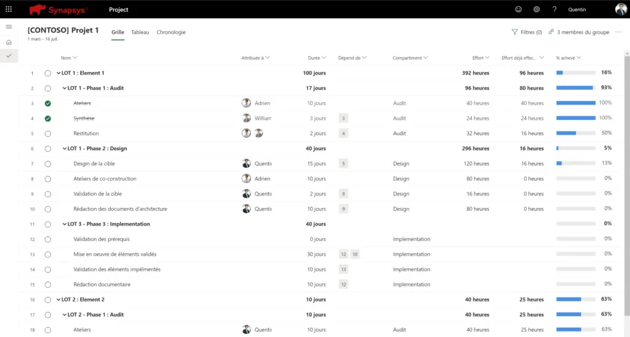Toggle the hamburger navigation menu

[x=9, y=27]
